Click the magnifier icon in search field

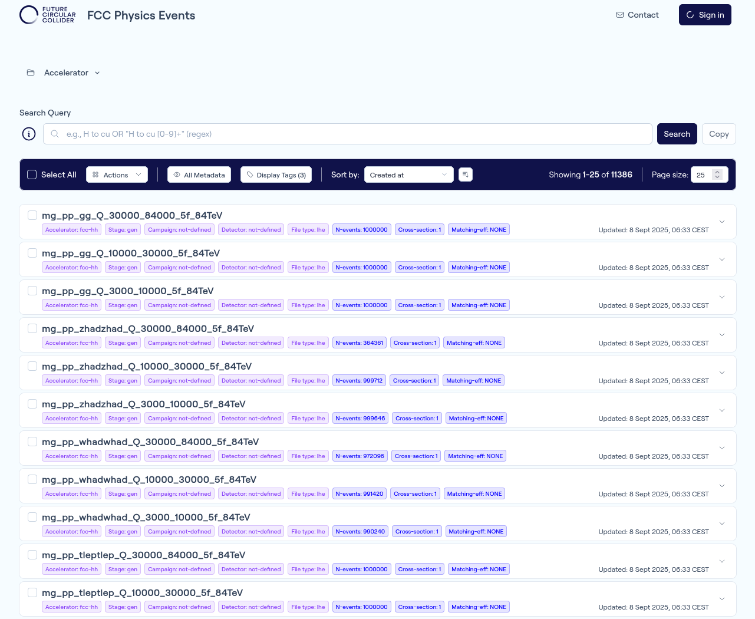[x=55, y=134]
